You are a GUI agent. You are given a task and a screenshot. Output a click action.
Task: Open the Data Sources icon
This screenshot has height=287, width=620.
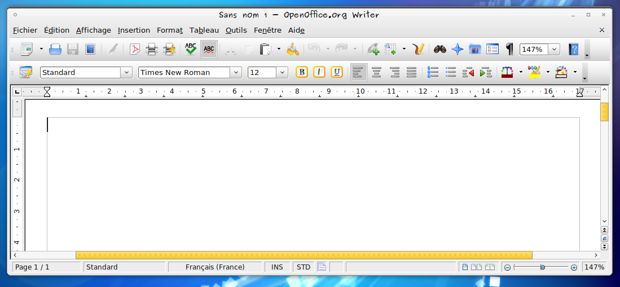(x=493, y=50)
